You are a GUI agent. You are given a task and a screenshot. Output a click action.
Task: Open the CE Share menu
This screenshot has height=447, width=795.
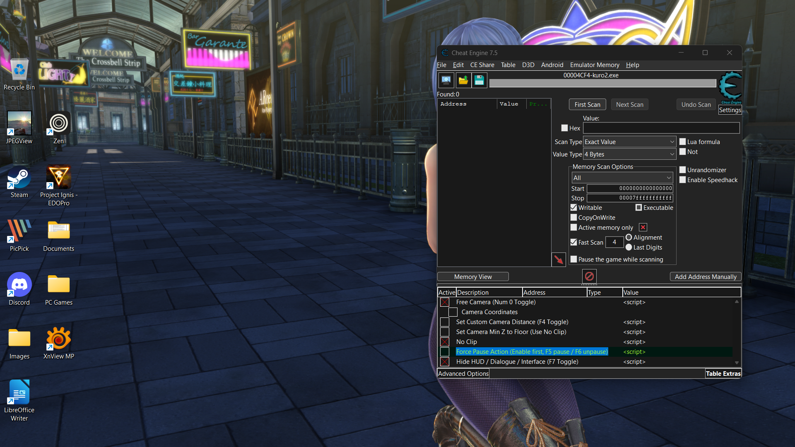(x=482, y=65)
